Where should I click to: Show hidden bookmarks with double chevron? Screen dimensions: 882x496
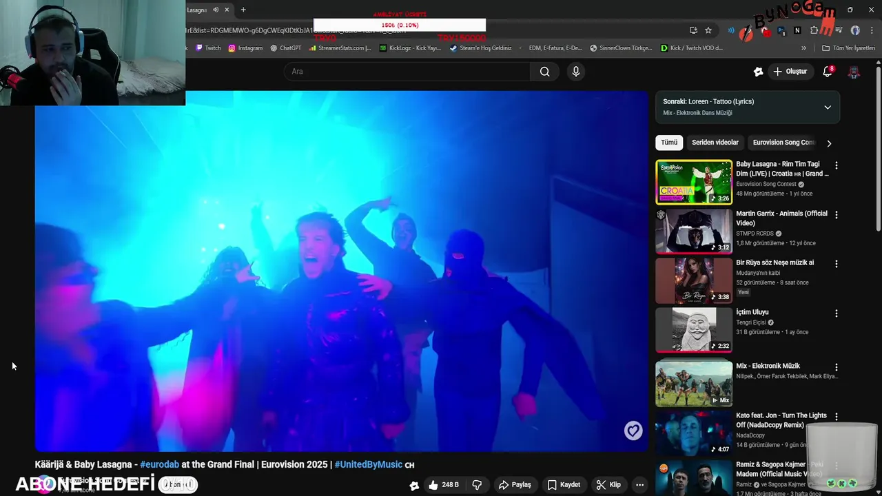coord(803,48)
